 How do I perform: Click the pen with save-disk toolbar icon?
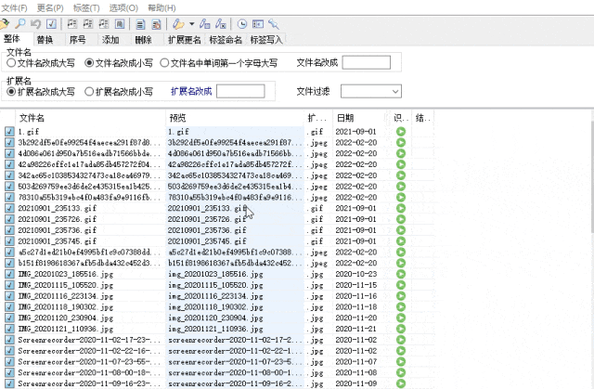204,24
